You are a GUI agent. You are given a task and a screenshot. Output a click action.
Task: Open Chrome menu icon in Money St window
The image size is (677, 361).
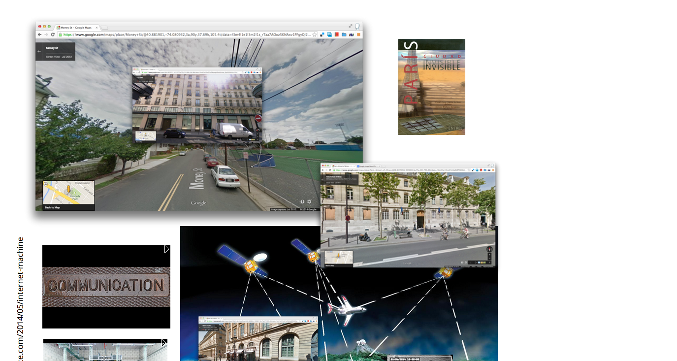tap(358, 34)
